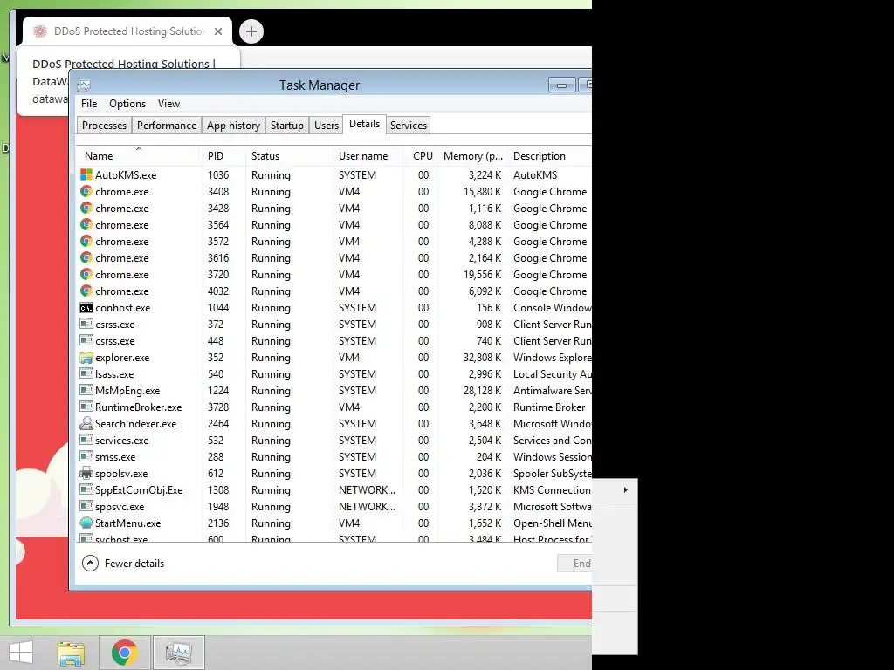Click memory value 28,128 K

(x=482, y=390)
